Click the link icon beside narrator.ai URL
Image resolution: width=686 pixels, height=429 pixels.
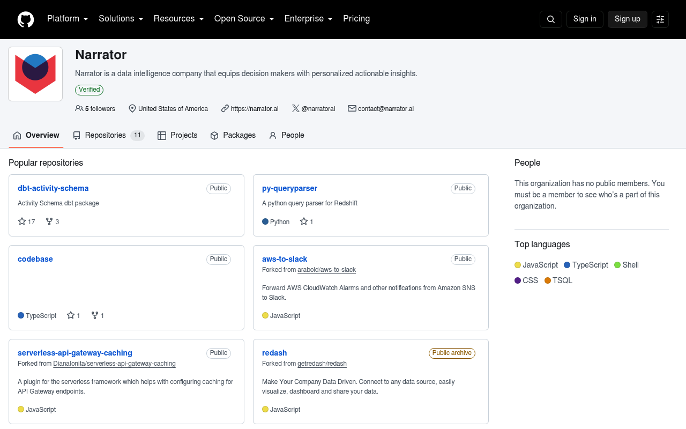[x=225, y=108]
